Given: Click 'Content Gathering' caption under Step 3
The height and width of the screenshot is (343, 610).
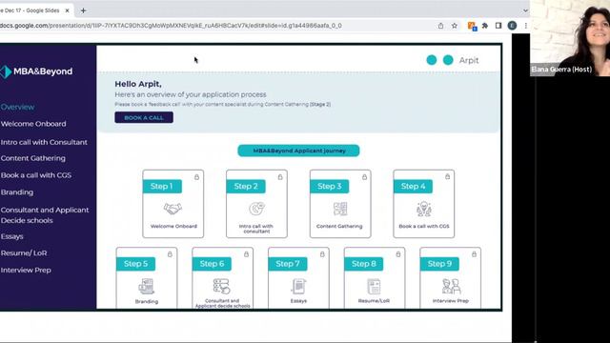Looking at the screenshot, I should [339, 226].
